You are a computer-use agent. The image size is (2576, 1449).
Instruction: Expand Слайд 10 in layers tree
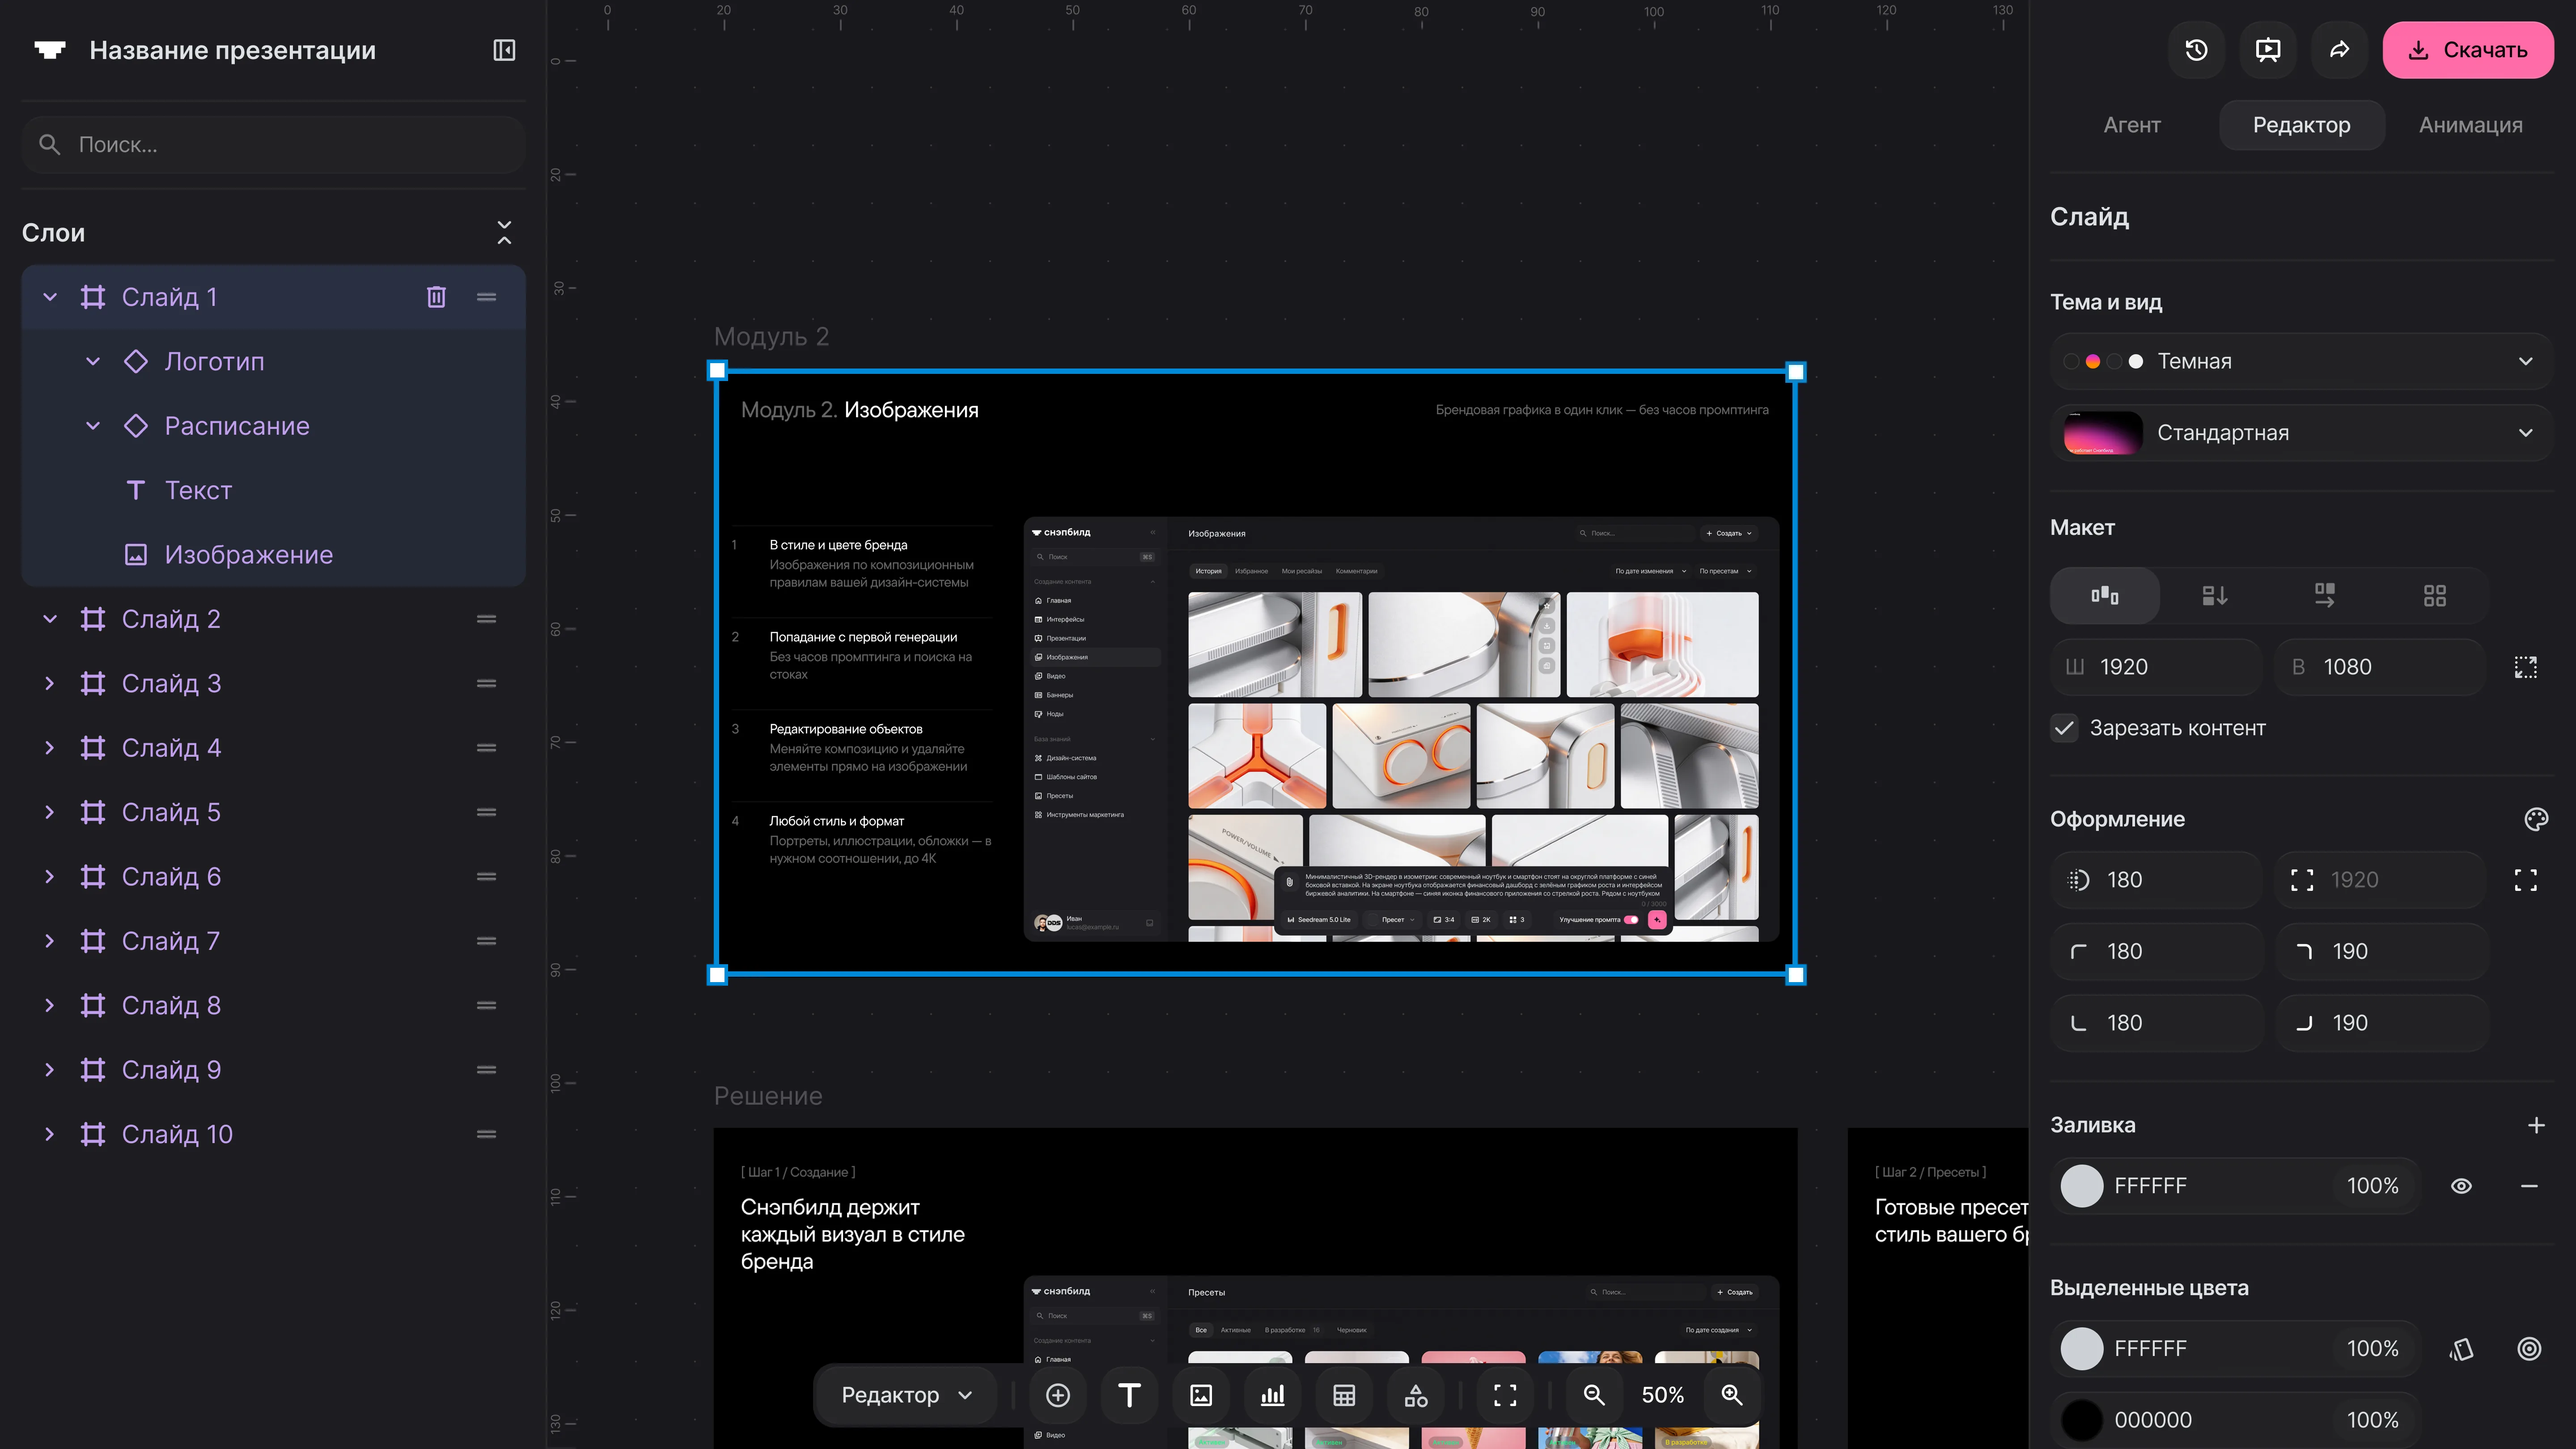click(x=50, y=1134)
